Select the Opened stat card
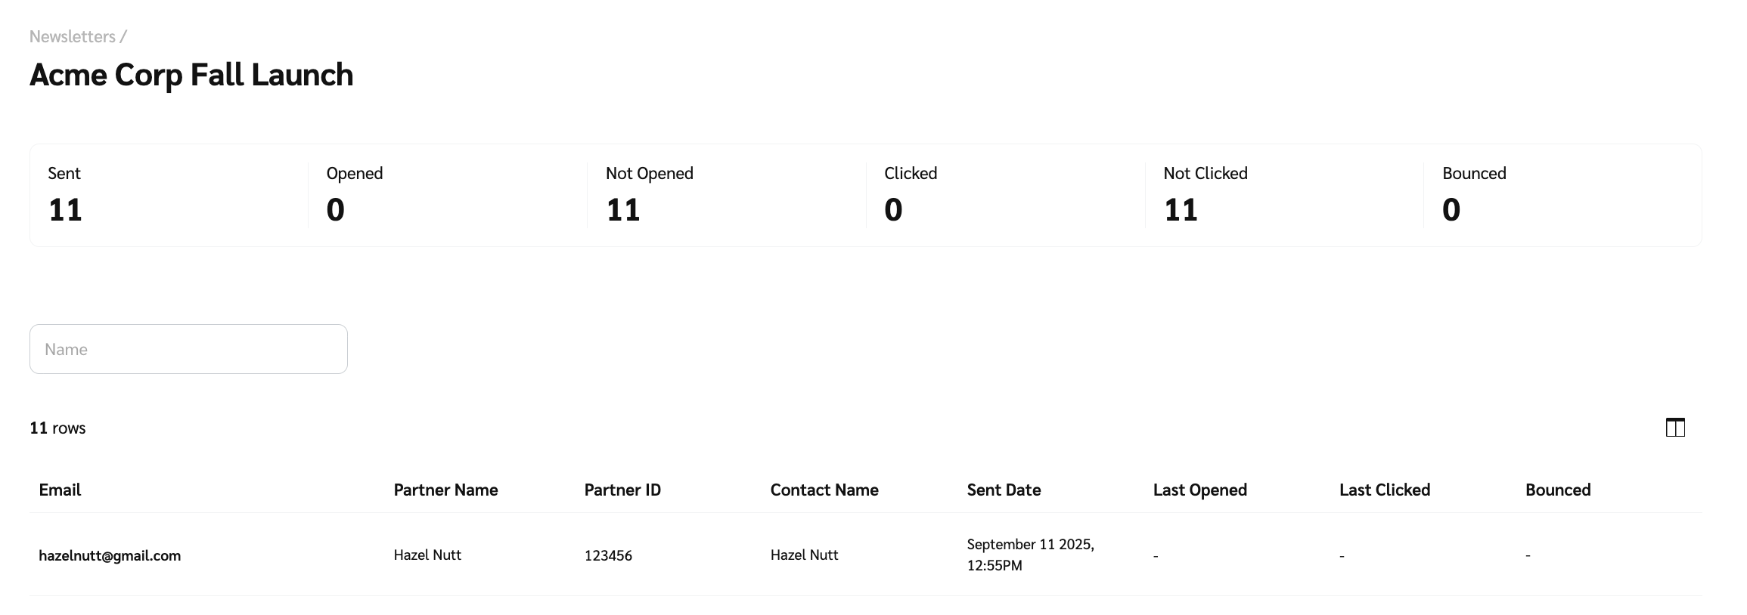Screen dimensions: 1747x615 point(447,195)
